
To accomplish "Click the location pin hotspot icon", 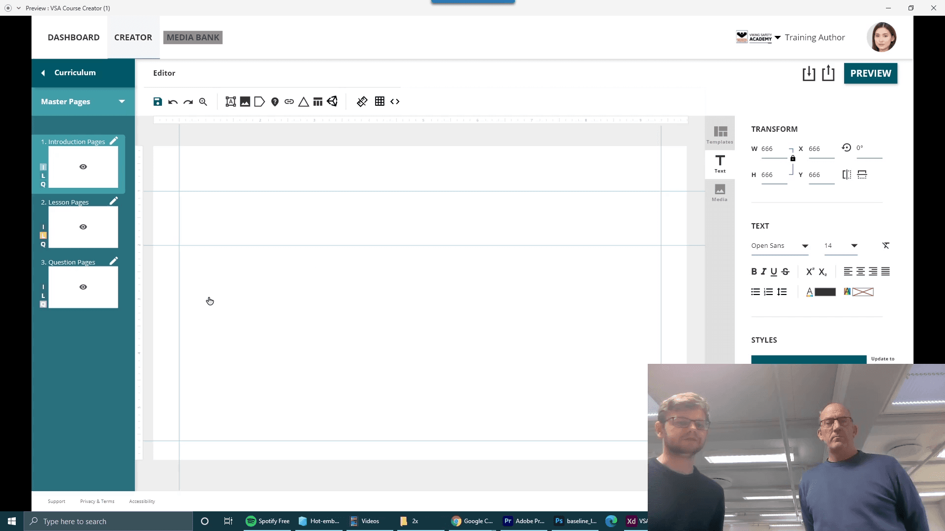I will 275,102.
